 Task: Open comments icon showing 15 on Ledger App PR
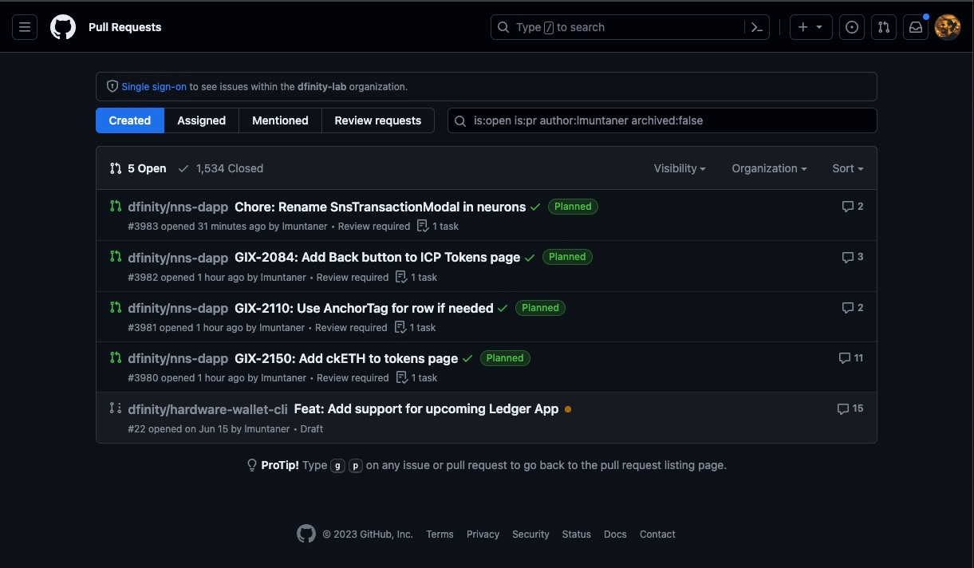click(850, 408)
